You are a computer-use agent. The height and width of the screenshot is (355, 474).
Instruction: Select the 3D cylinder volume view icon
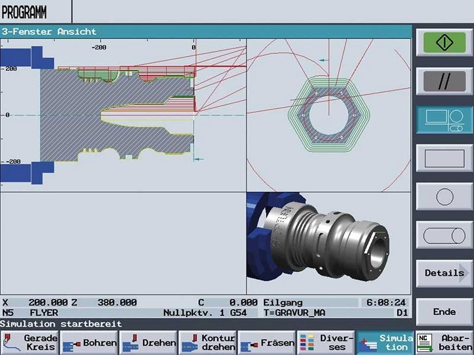(x=444, y=235)
